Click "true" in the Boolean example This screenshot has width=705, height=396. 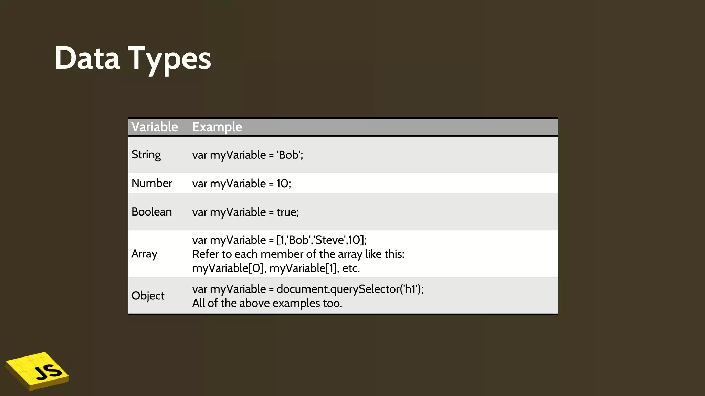287,212
